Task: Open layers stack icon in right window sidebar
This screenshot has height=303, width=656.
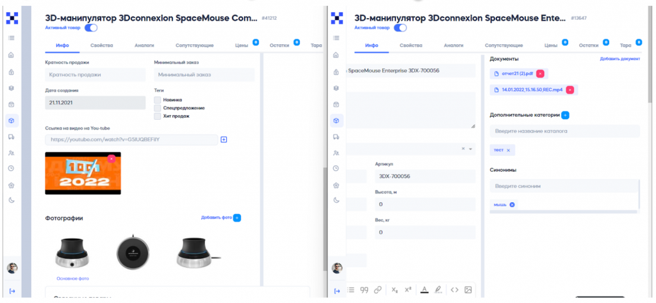Action: 336,88
